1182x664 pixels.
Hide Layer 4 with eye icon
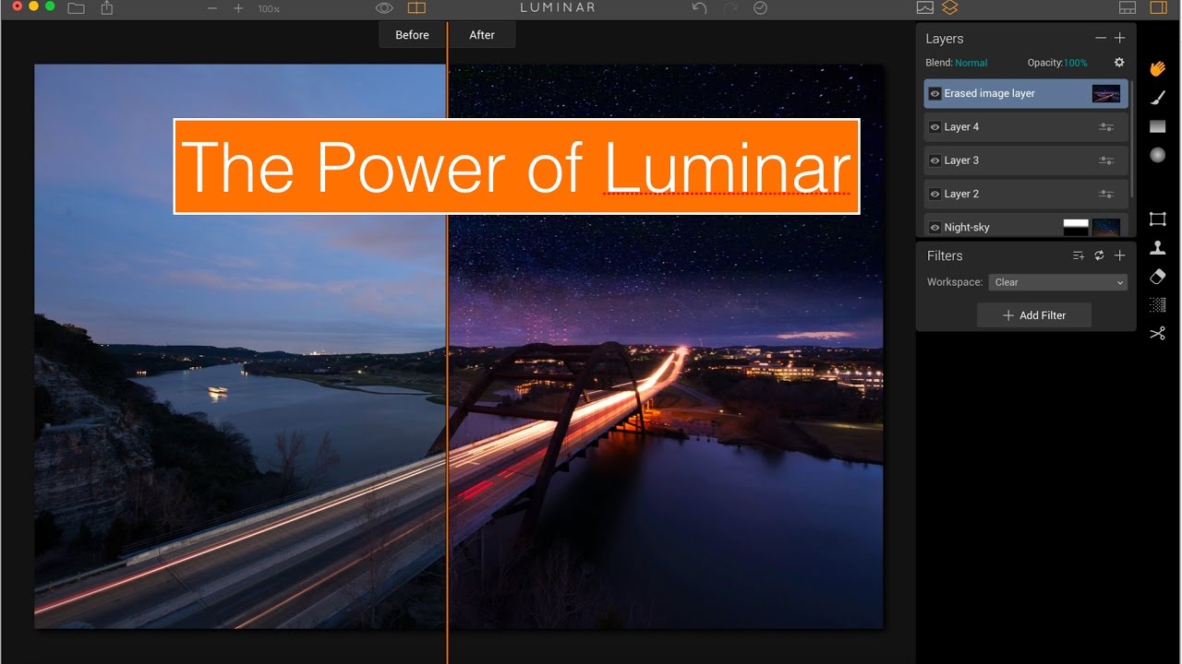click(935, 127)
